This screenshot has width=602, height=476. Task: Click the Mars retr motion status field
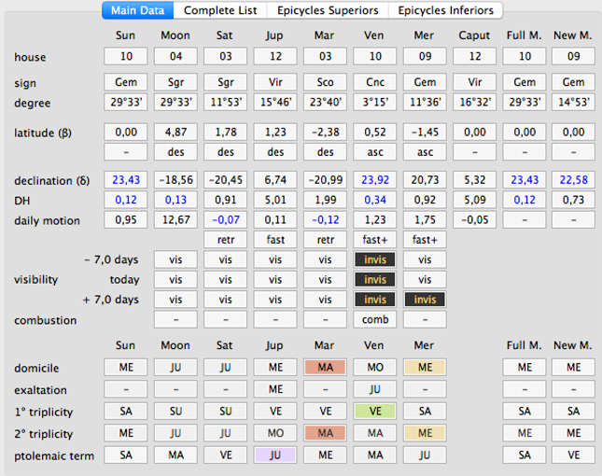(x=325, y=239)
